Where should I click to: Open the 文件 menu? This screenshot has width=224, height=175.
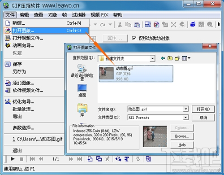pyautogui.click(x=10, y=15)
